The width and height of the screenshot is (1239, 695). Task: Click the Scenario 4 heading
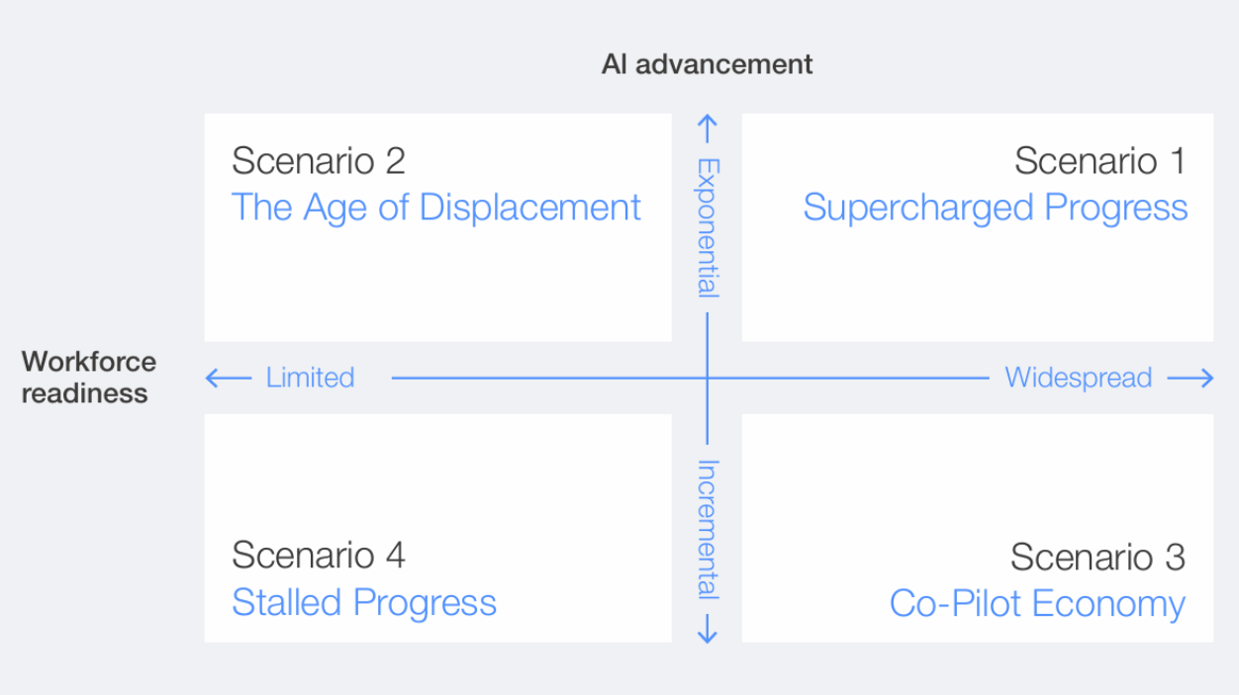(x=319, y=556)
